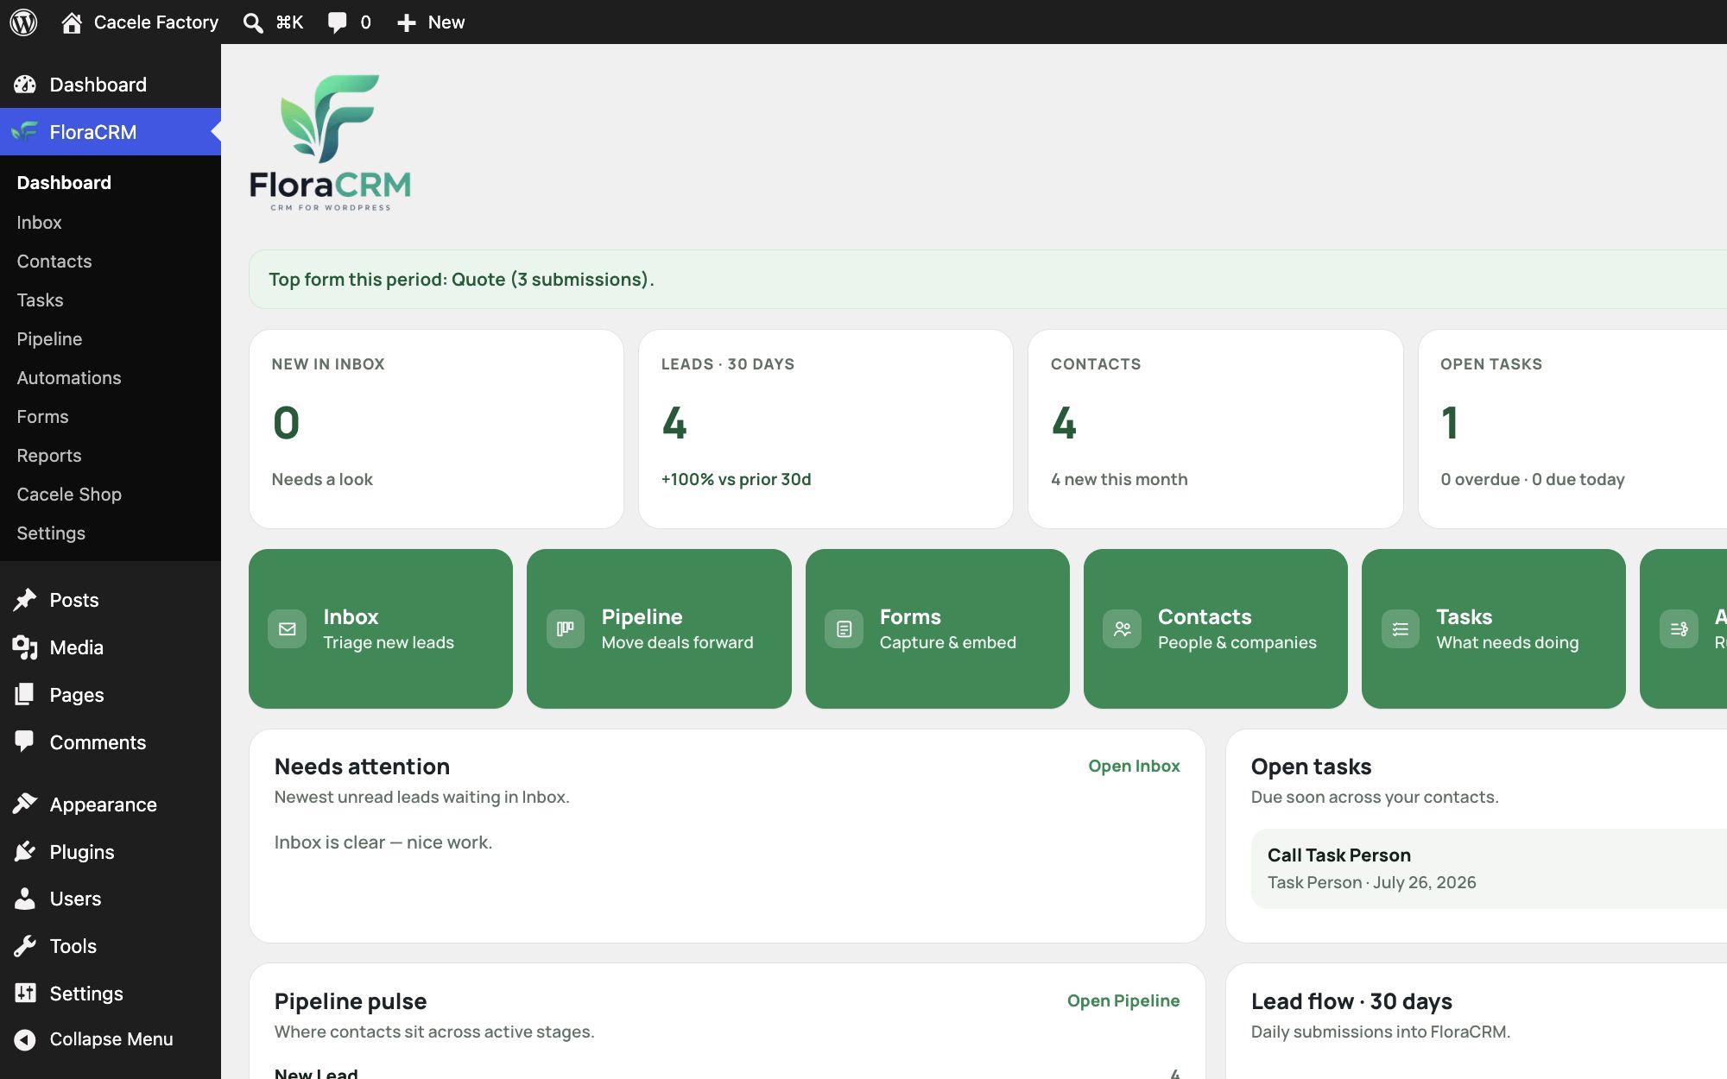
Task: Click the Comments speech bubble sidebar icon
Action: pos(25,741)
